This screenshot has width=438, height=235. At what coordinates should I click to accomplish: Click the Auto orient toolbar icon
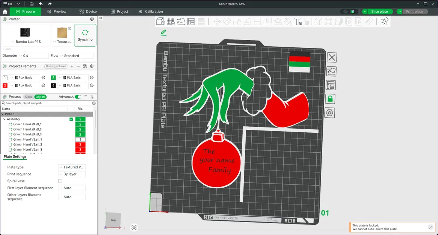(x=181, y=21)
